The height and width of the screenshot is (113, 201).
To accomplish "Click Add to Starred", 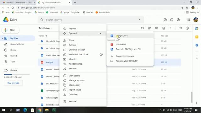I will pyautogui.click(x=83, y=64).
